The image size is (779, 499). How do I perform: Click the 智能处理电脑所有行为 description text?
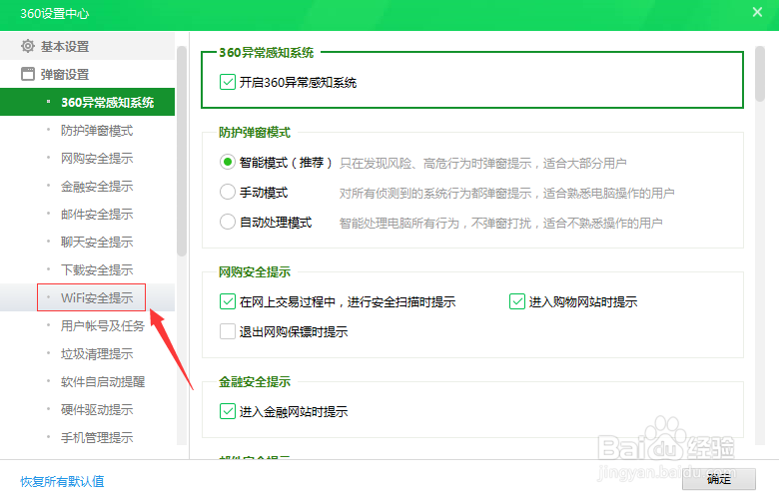click(500, 223)
